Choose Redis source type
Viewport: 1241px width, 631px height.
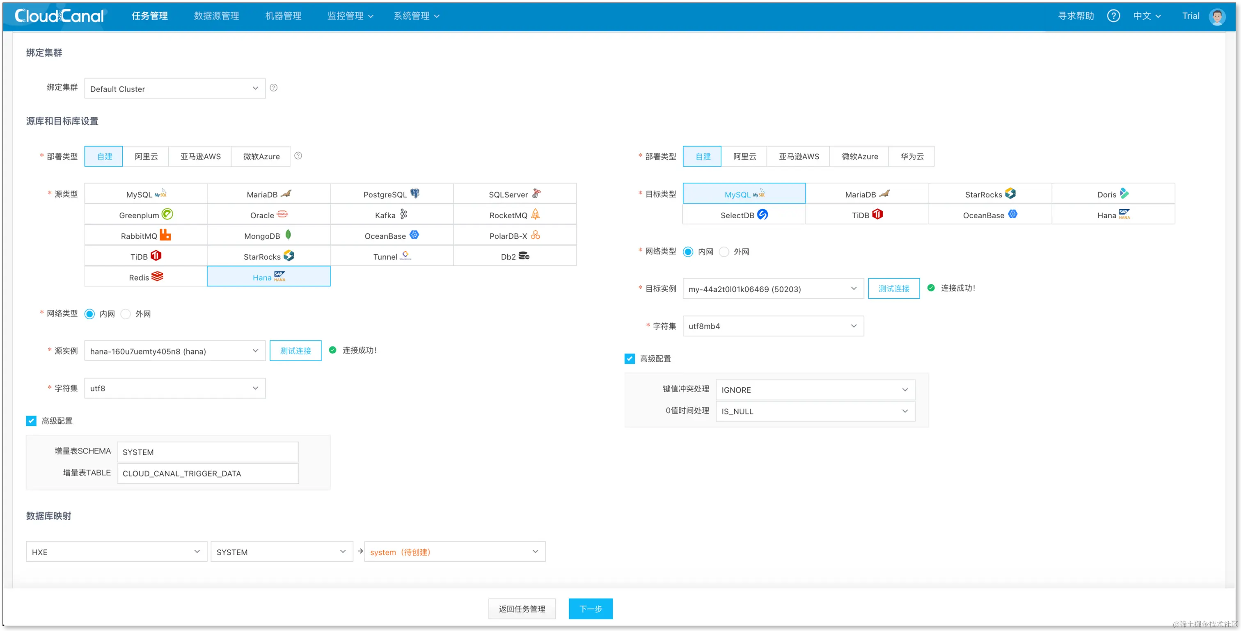146,277
